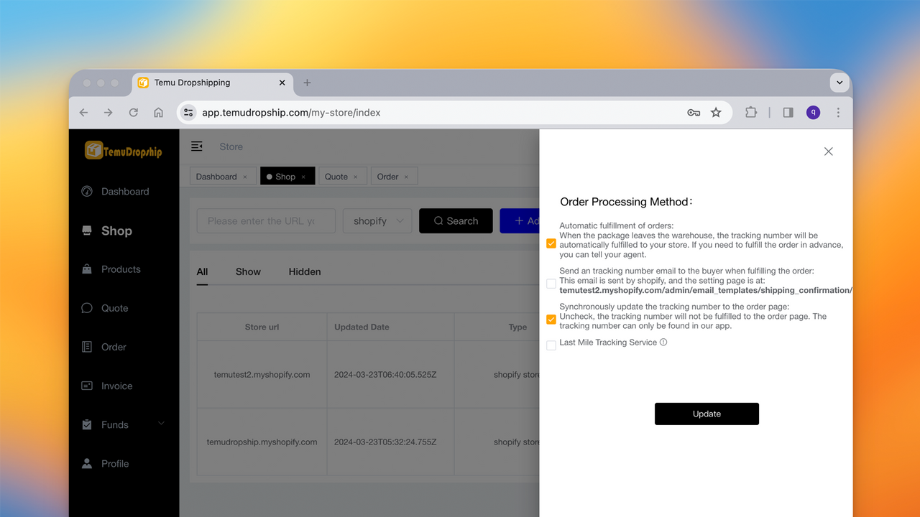Click the TemuDropship logo
Image resolution: width=920 pixels, height=517 pixels.
(123, 150)
